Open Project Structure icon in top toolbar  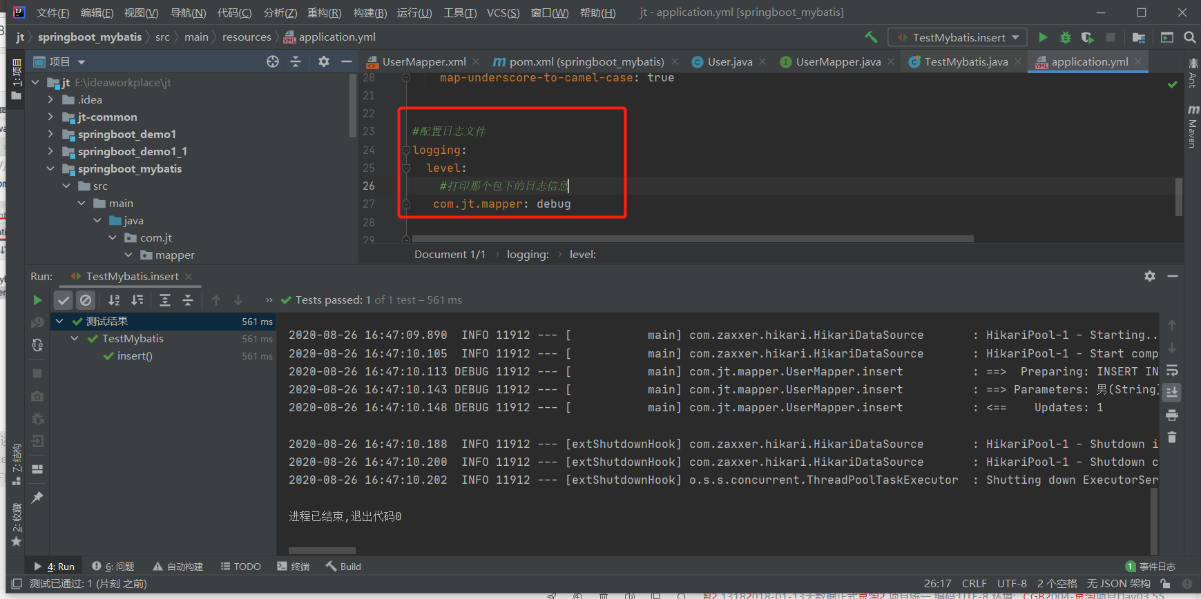tap(1139, 37)
